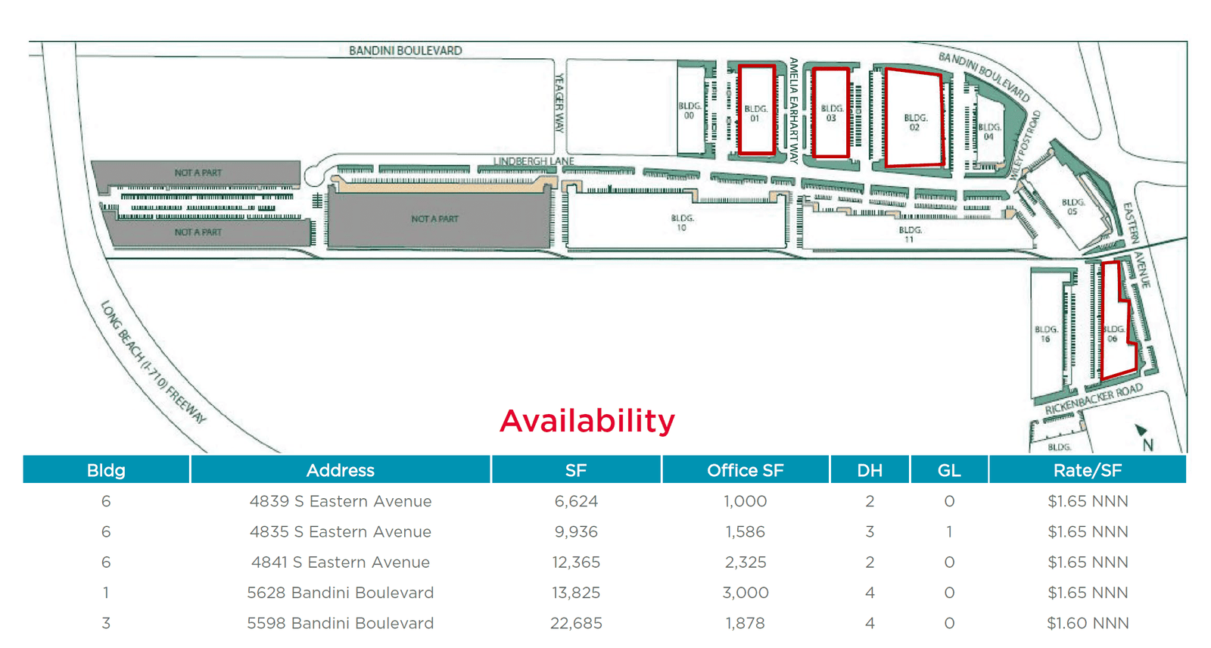Viewport: 1211px width, 648px height.
Task: Click Bldg. 11 on the site plan
Action: (x=910, y=234)
